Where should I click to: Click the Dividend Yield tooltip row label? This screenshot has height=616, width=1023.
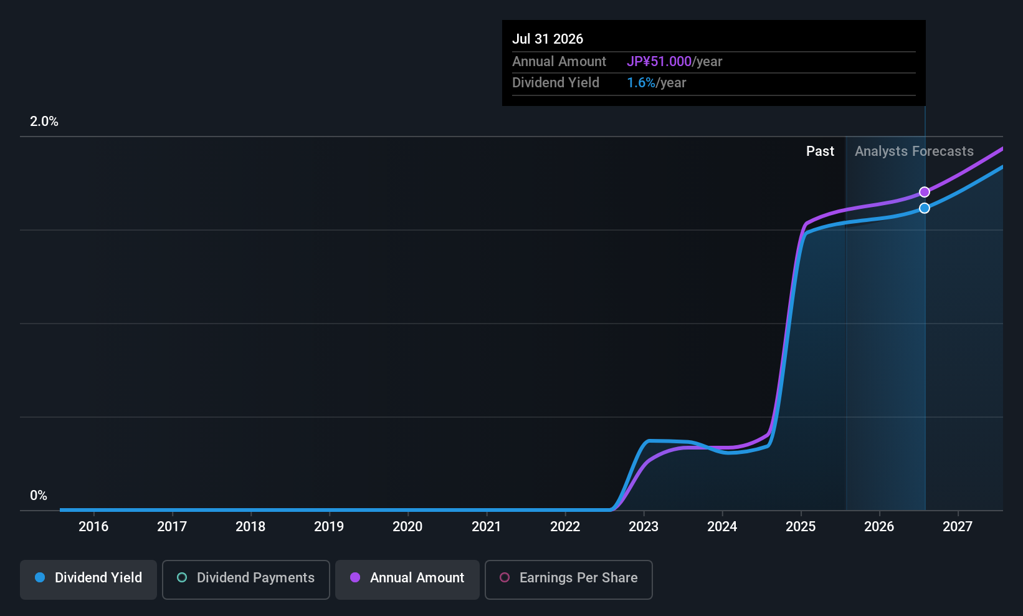pyautogui.click(x=556, y=83)
